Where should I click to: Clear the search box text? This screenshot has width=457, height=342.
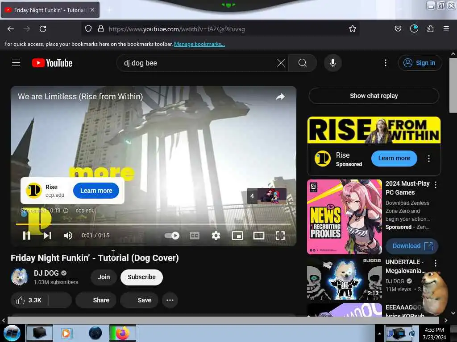281,63
